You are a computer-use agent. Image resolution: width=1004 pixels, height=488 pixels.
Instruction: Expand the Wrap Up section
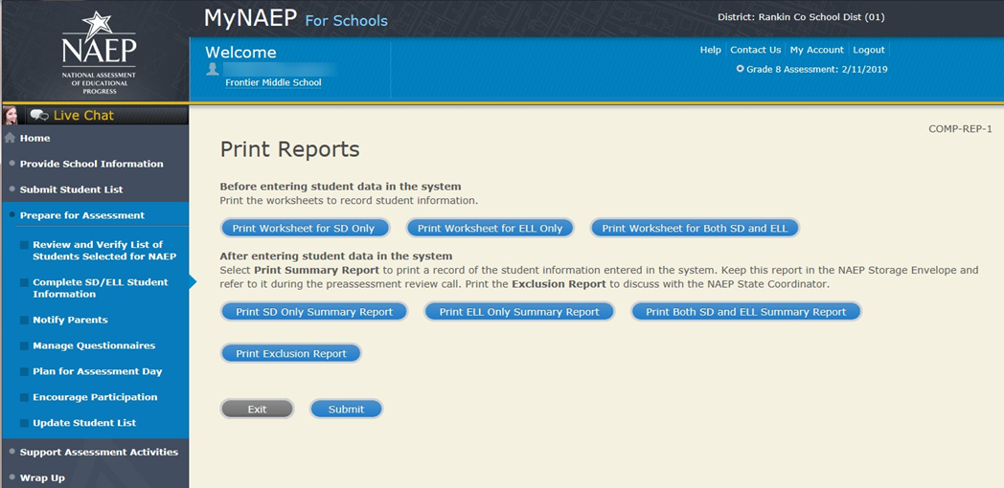pyautogui.click(x=42, y=477)
